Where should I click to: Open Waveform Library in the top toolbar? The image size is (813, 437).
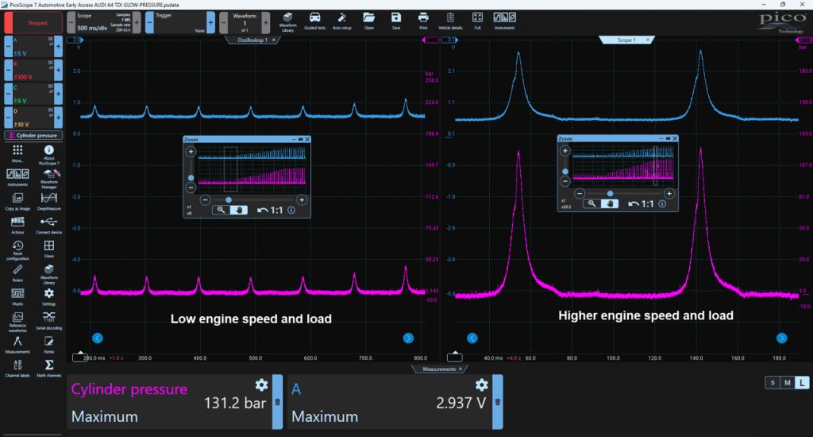tap(287, 21)
